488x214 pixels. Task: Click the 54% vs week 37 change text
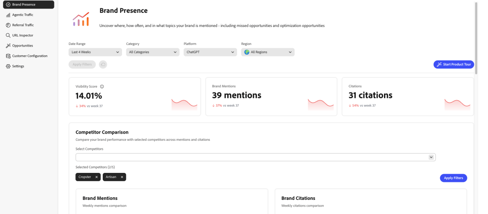(362, 105)
